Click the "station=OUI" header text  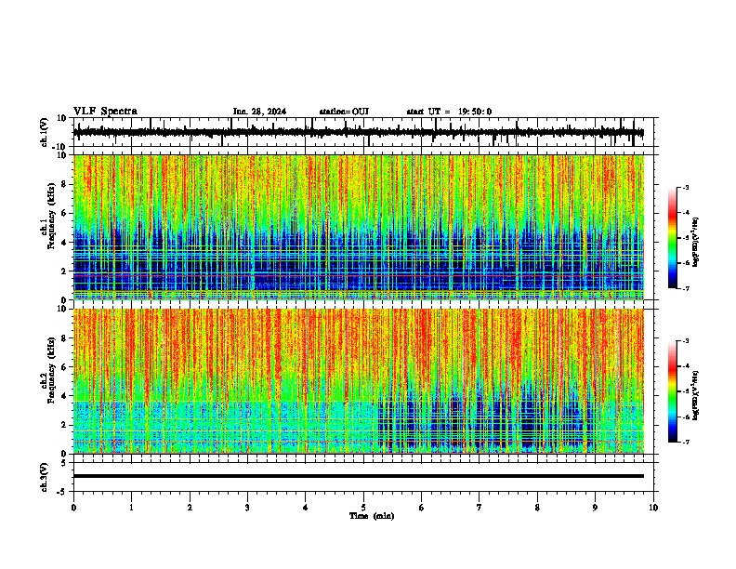pos(344,112)
